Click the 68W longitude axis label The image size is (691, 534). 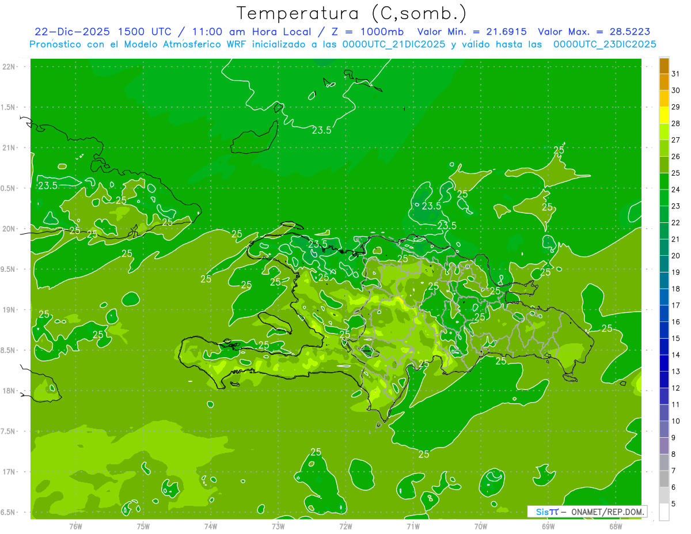(x=616, y=526)
